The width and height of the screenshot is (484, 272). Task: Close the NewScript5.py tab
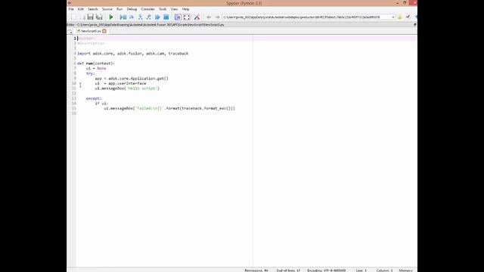tap(104, 31)
